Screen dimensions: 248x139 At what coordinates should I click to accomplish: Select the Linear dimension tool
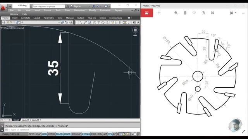click(77, 22)
